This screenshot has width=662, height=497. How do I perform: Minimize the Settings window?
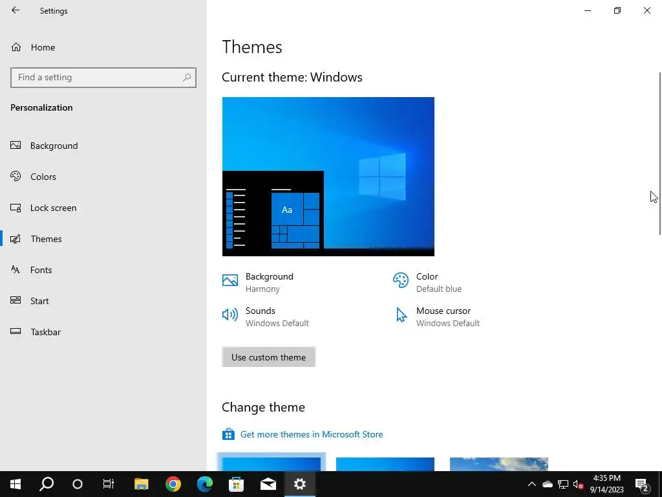pos(588,10)
